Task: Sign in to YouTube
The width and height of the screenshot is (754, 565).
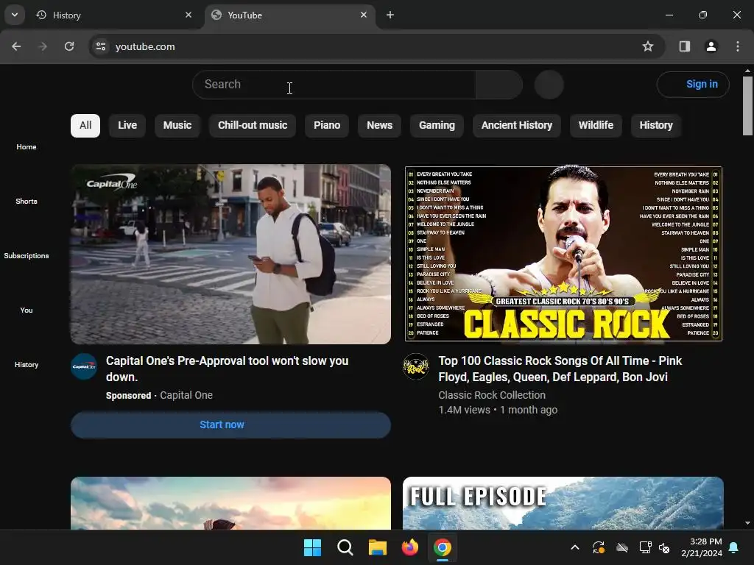Action: (x=693, y=85)
